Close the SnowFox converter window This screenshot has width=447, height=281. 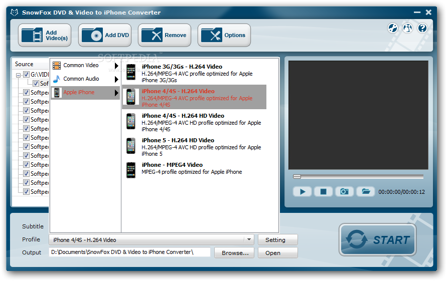(428, 12)
